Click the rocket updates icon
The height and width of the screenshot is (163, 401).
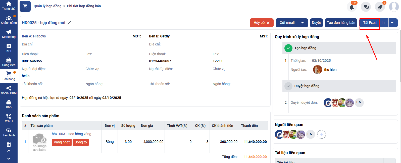380,7
